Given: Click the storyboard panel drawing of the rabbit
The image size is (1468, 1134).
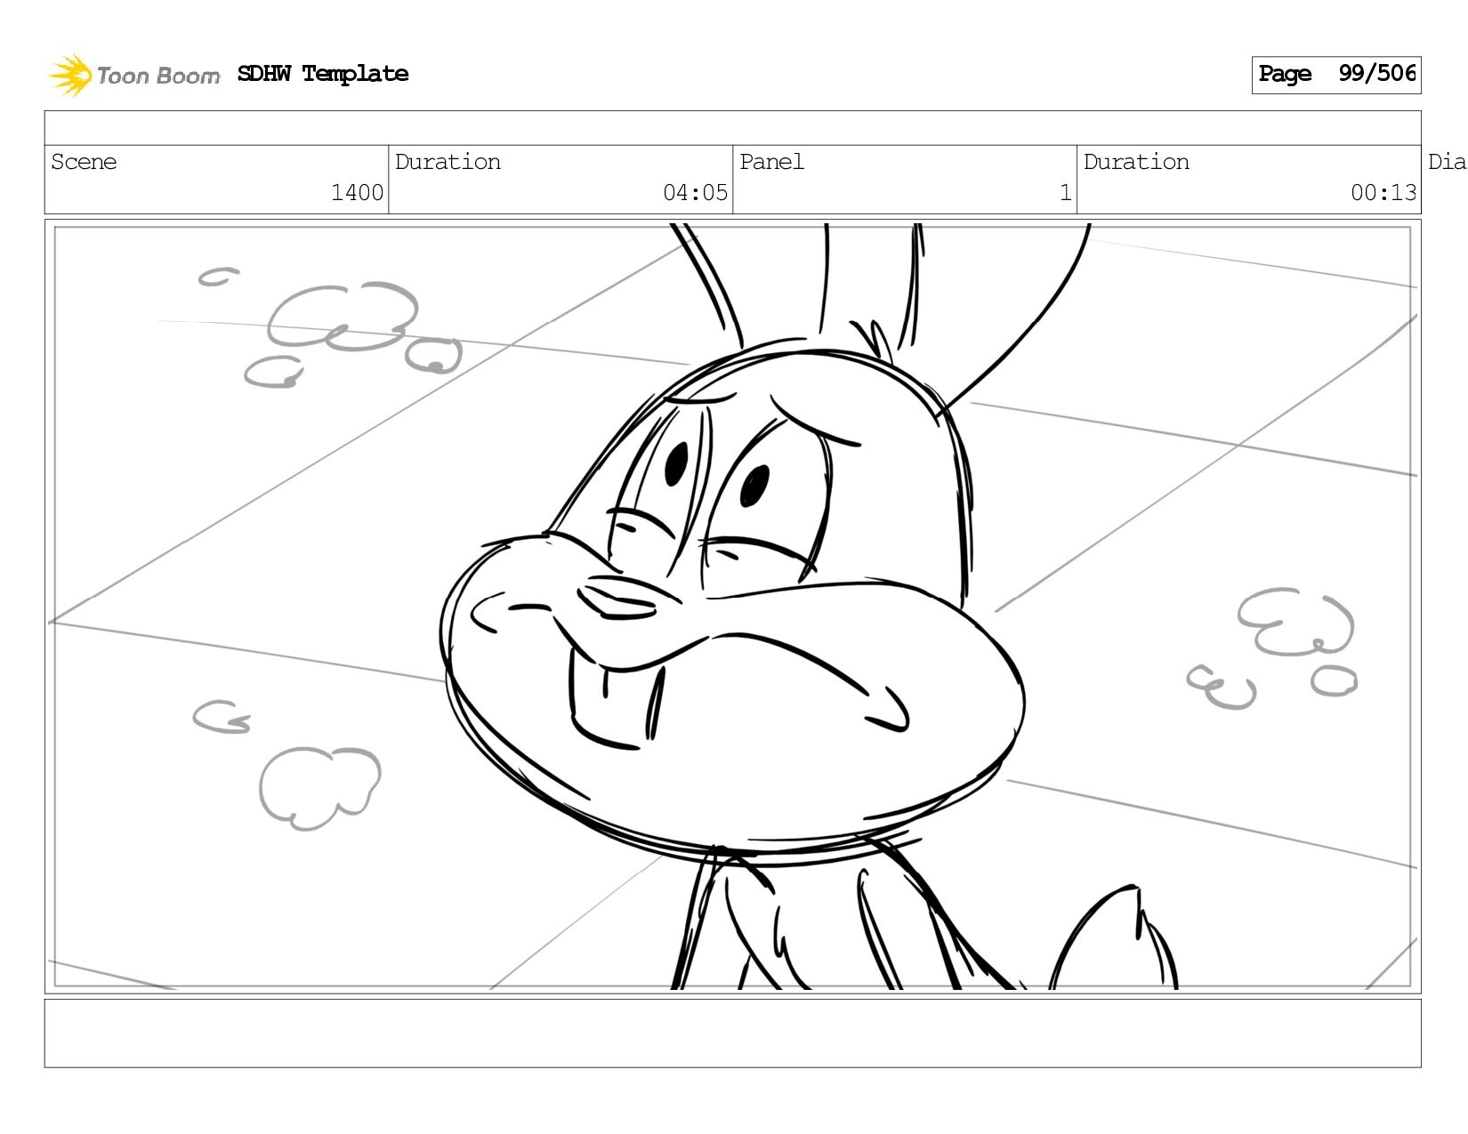Looking at the screenshot, I should 732,607.
